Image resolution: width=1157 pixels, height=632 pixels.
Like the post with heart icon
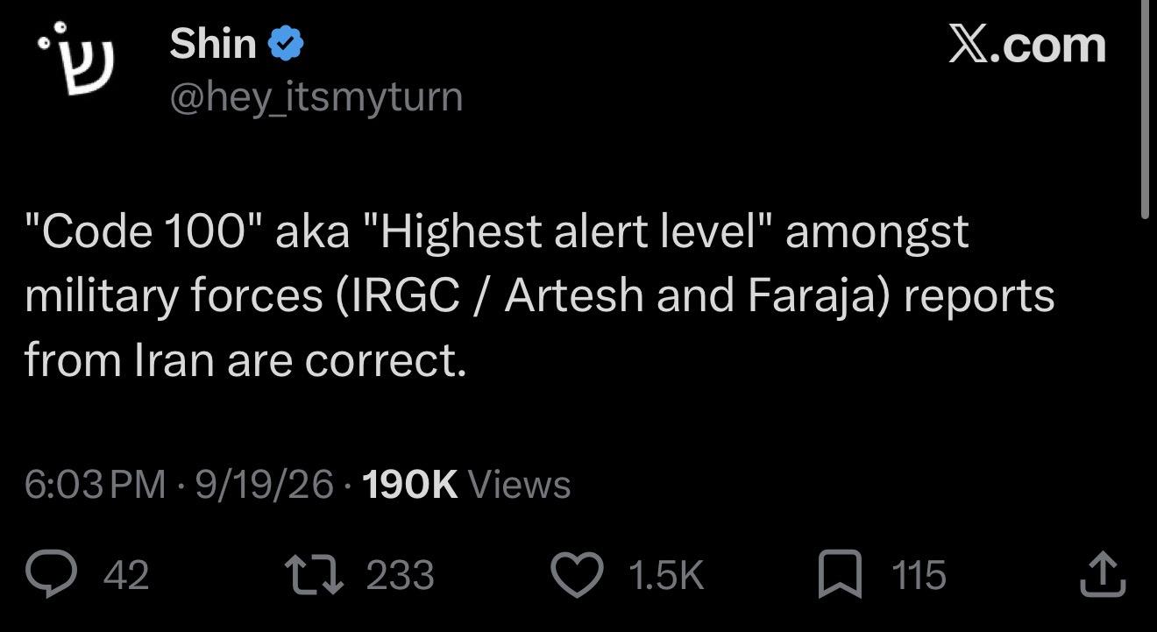click(x=578, y=575)
